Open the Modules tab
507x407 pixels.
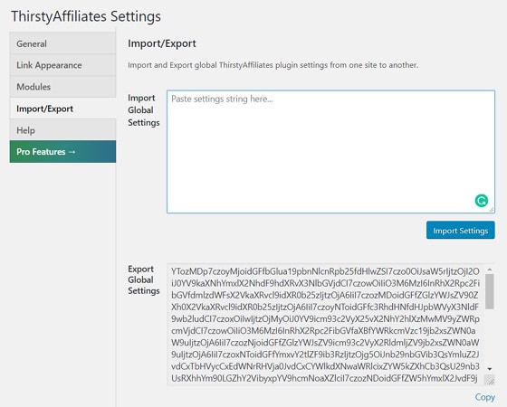tap(62, 87)
